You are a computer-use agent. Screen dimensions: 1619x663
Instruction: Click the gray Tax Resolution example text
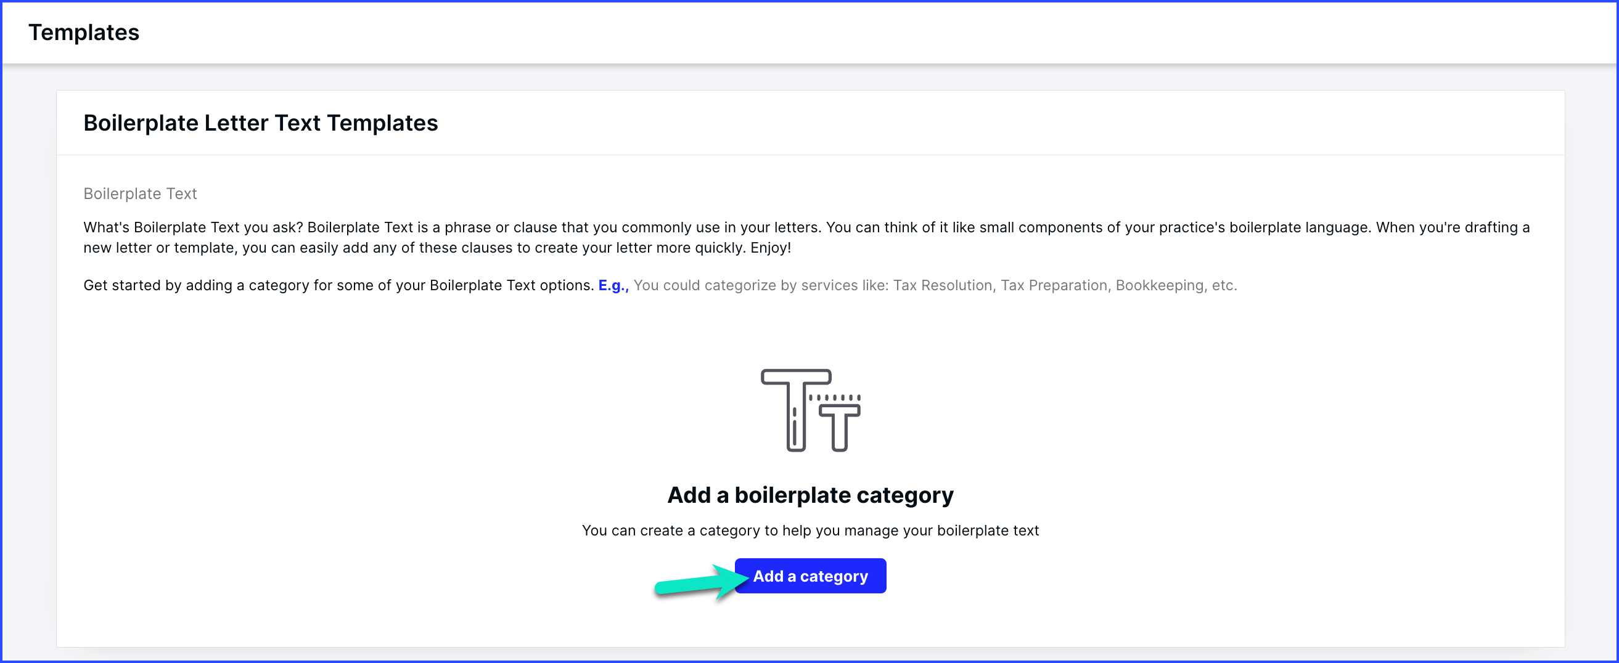943,285
